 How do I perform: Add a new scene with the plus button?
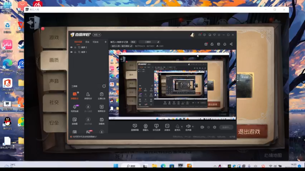click(106, 42)
